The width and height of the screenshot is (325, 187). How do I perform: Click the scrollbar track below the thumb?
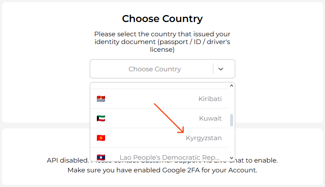point(231,141)
